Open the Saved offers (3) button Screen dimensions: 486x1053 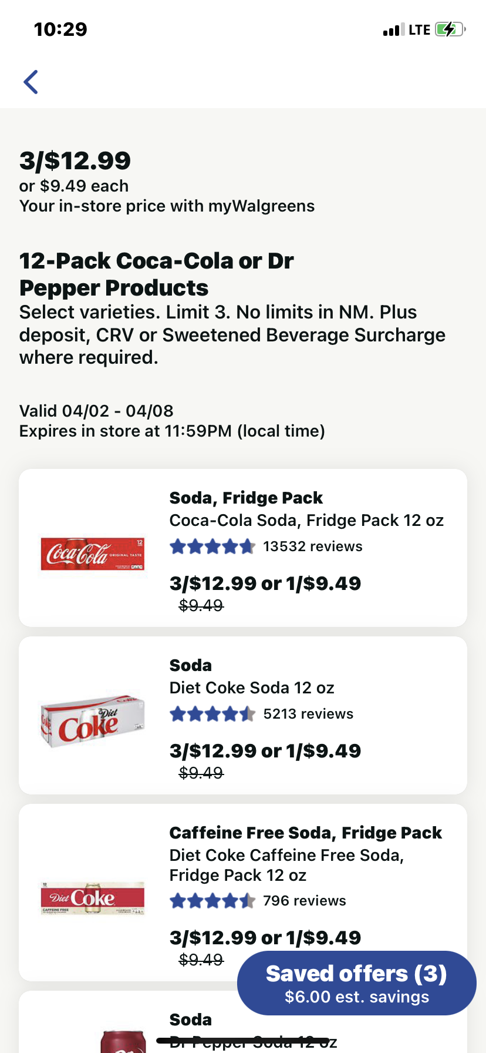click(356, 983)
